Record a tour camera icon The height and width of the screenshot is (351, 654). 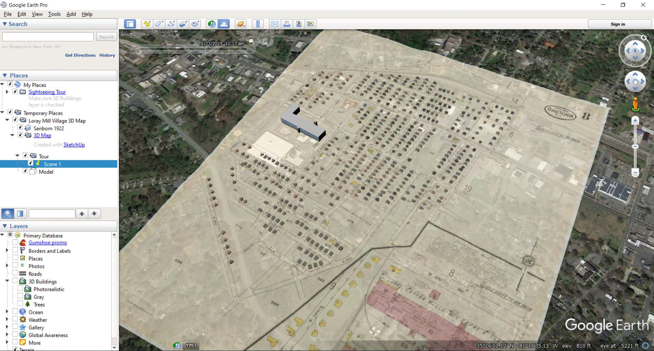195,24
